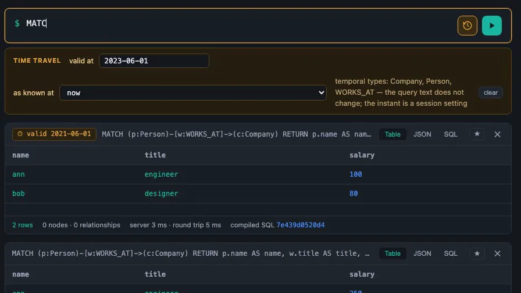Click the 'title' column header in first table

pyautogui.click(x=155, y=155)
